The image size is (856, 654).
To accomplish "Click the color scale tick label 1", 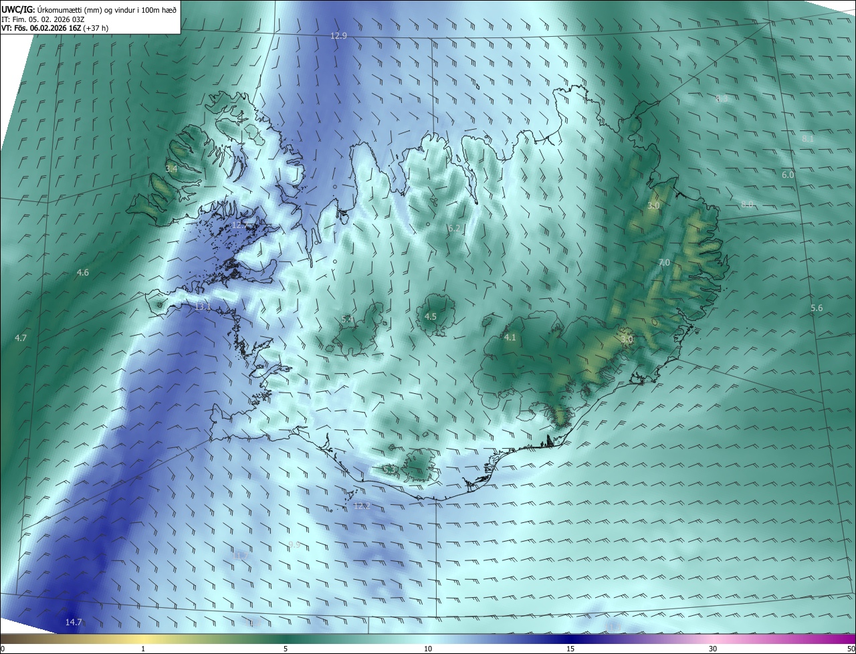I will click(143, 649).
